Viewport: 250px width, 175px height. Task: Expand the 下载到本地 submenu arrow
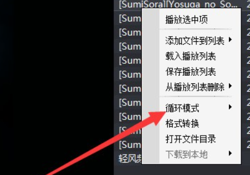coord(230,153)
